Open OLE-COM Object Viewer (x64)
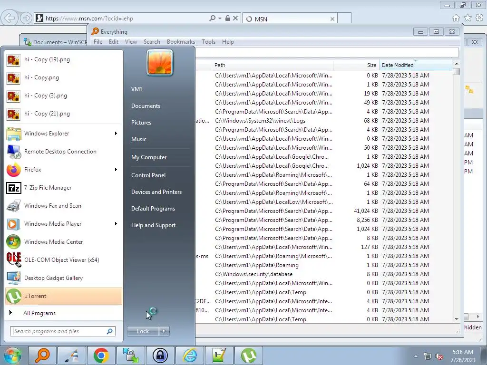This screenshot has width=487, height=365. point(64,260)
